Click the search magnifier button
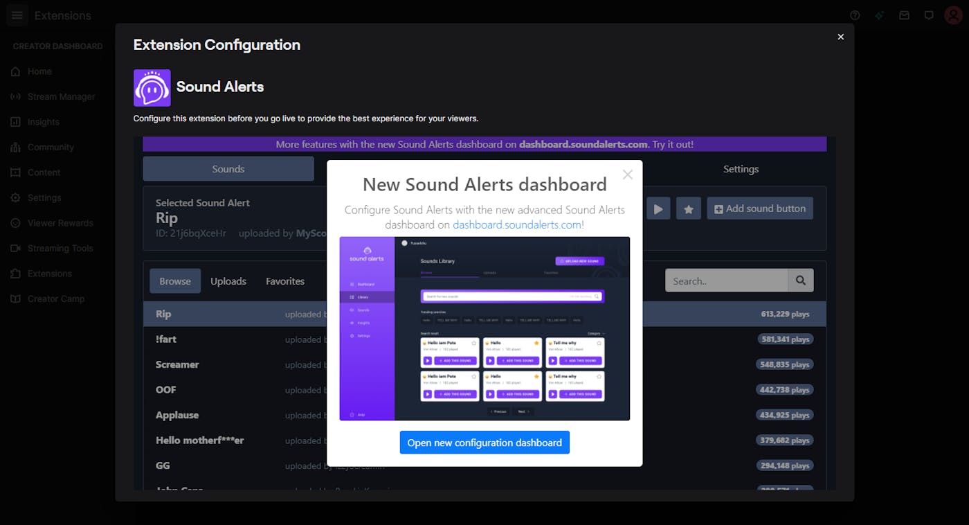969x525 pixels. point(800,281)
